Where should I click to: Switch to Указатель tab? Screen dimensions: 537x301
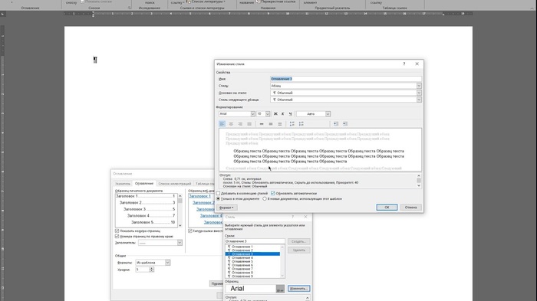click(123, 184)
